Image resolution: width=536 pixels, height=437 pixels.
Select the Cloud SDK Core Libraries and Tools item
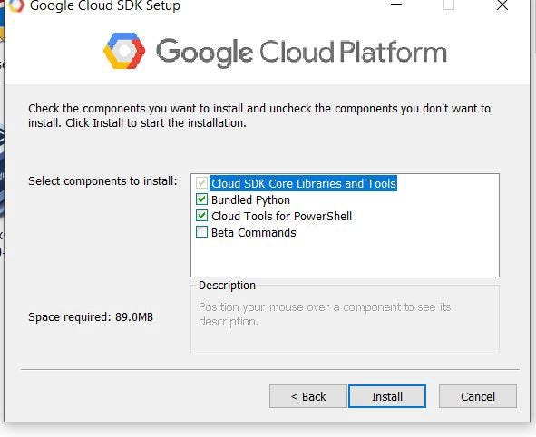304,183
